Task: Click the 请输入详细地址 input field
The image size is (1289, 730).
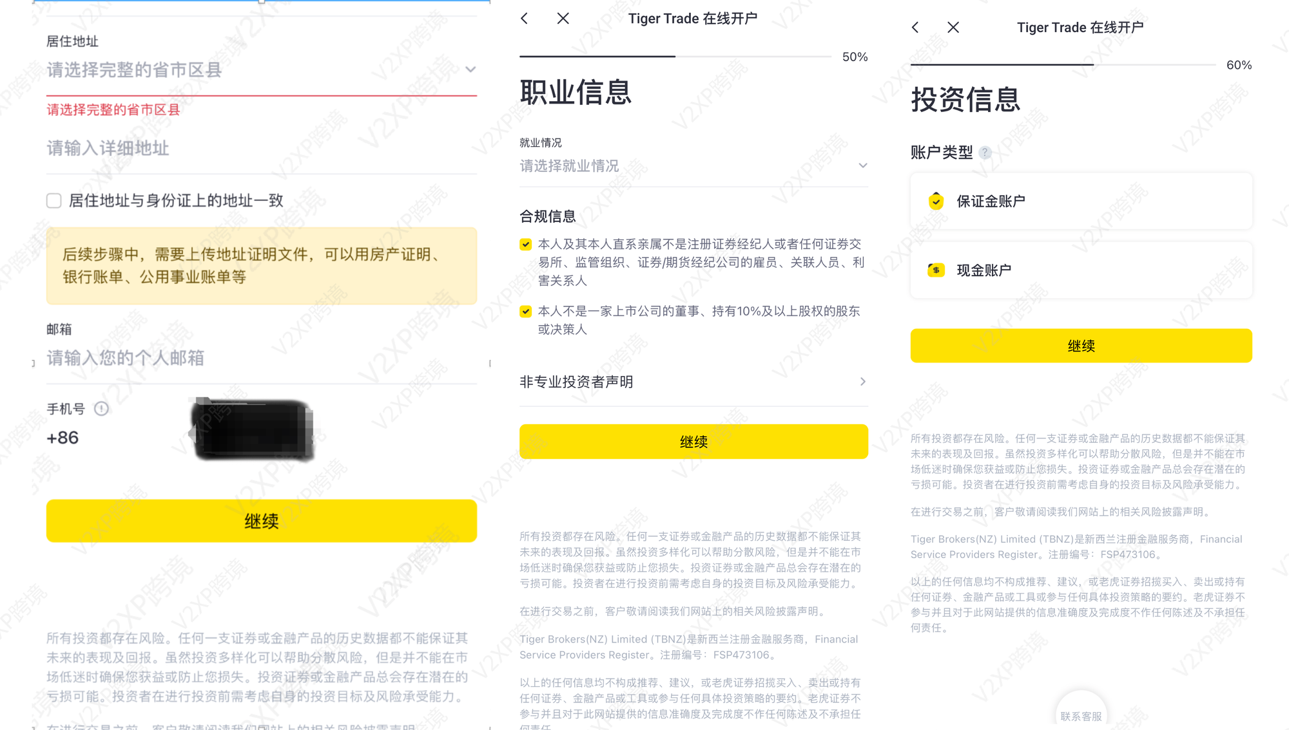Action: (262, 149)
